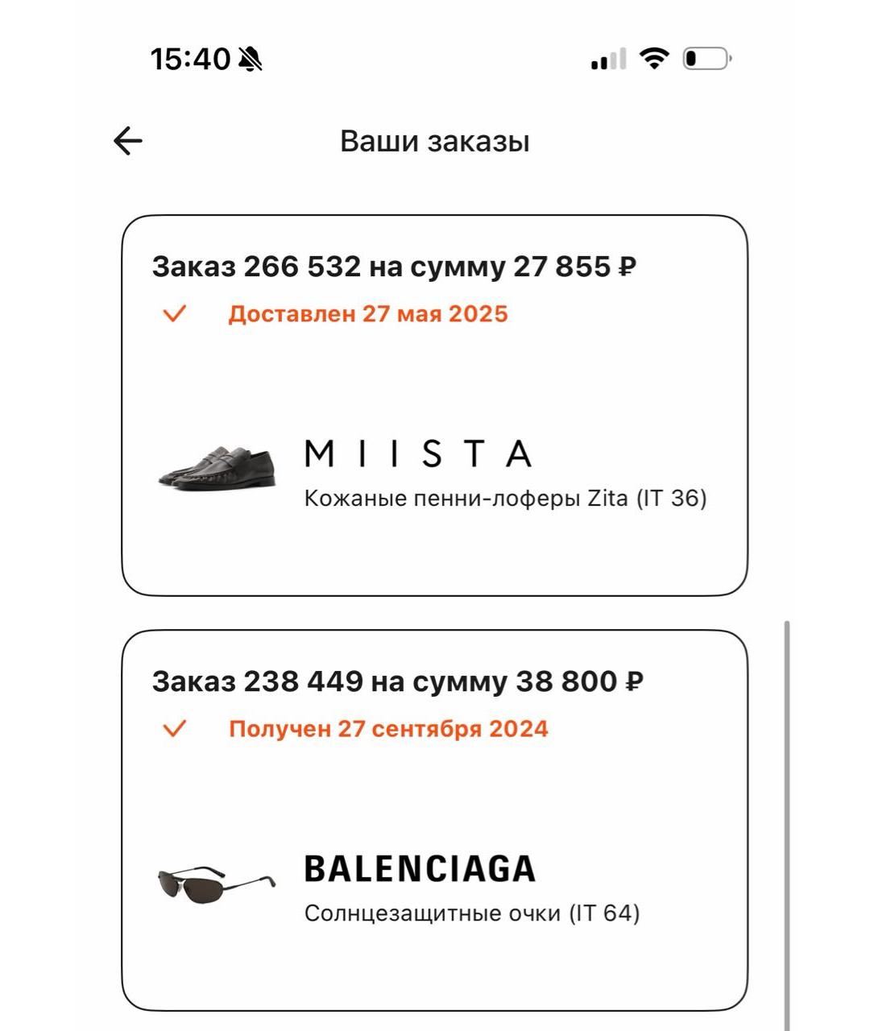Tap the 15:40 clock in status bar

coord(190,59)
